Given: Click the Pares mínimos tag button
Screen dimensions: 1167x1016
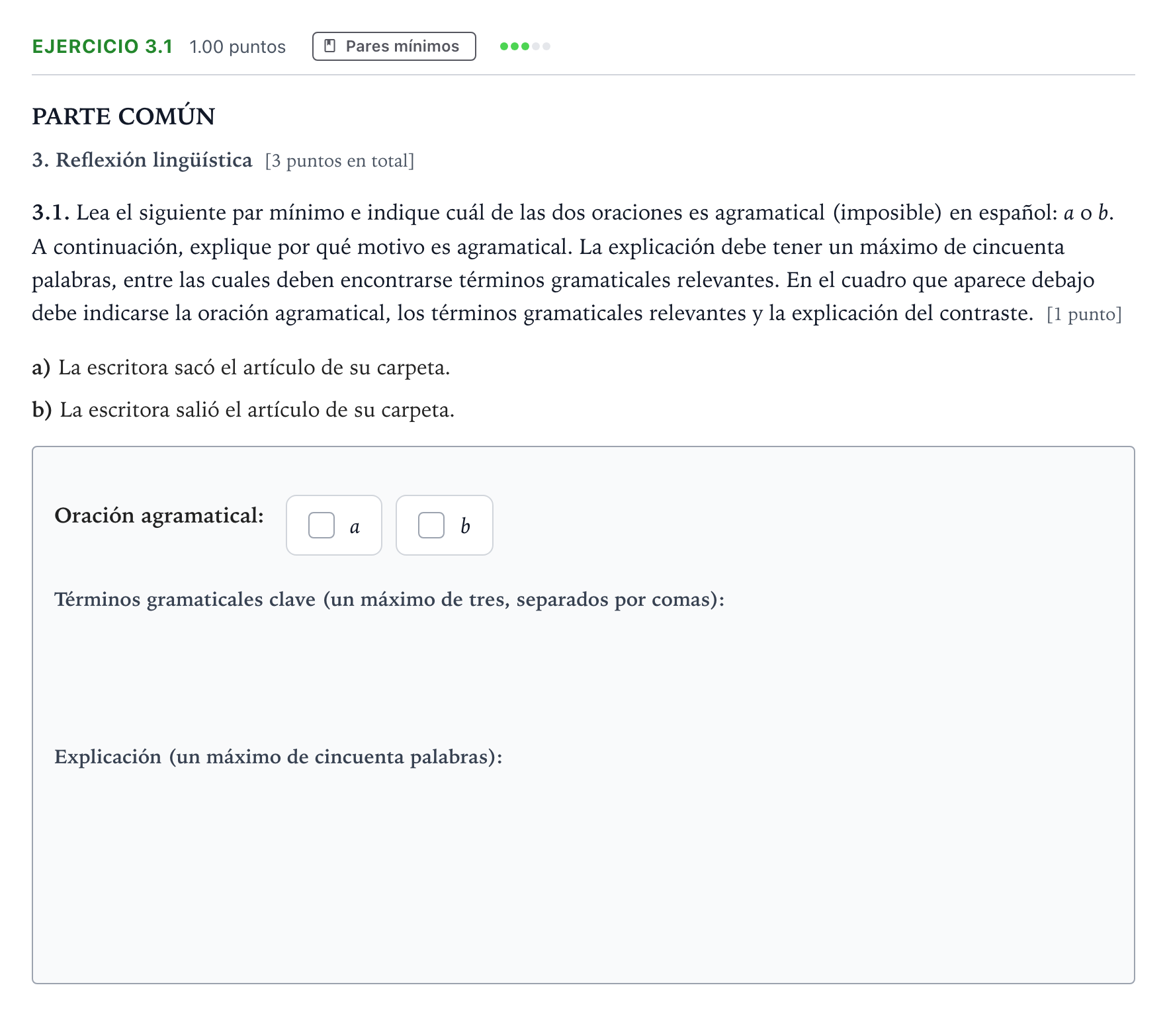Looking at the screenshot, I should pos(394,46).
